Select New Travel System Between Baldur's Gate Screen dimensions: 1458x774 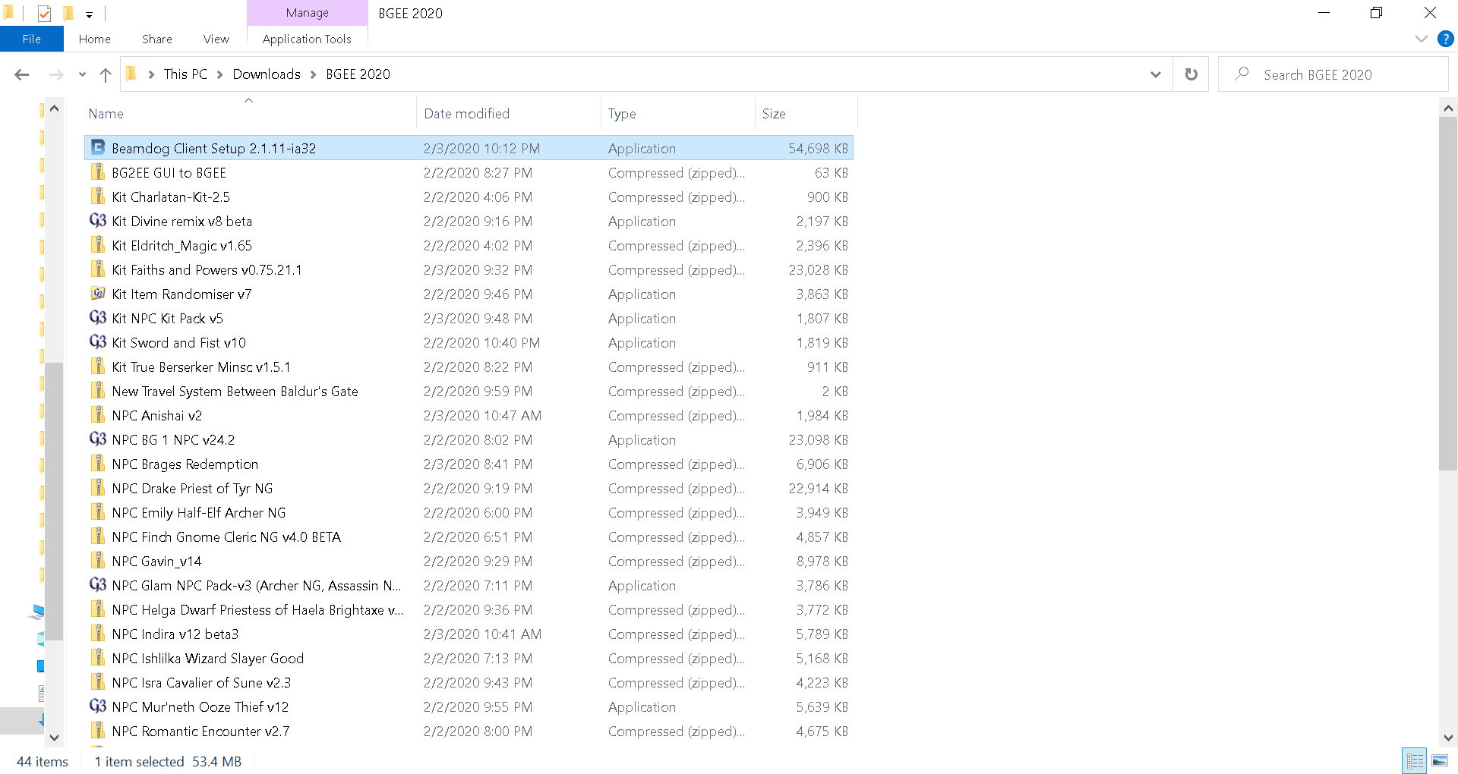coord(469,391)
